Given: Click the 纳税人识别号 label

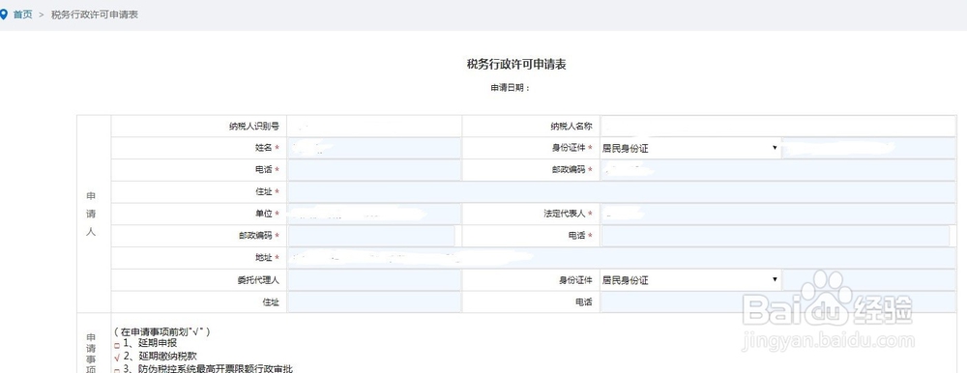Looking at the screenshot, I should coord(253,127).
